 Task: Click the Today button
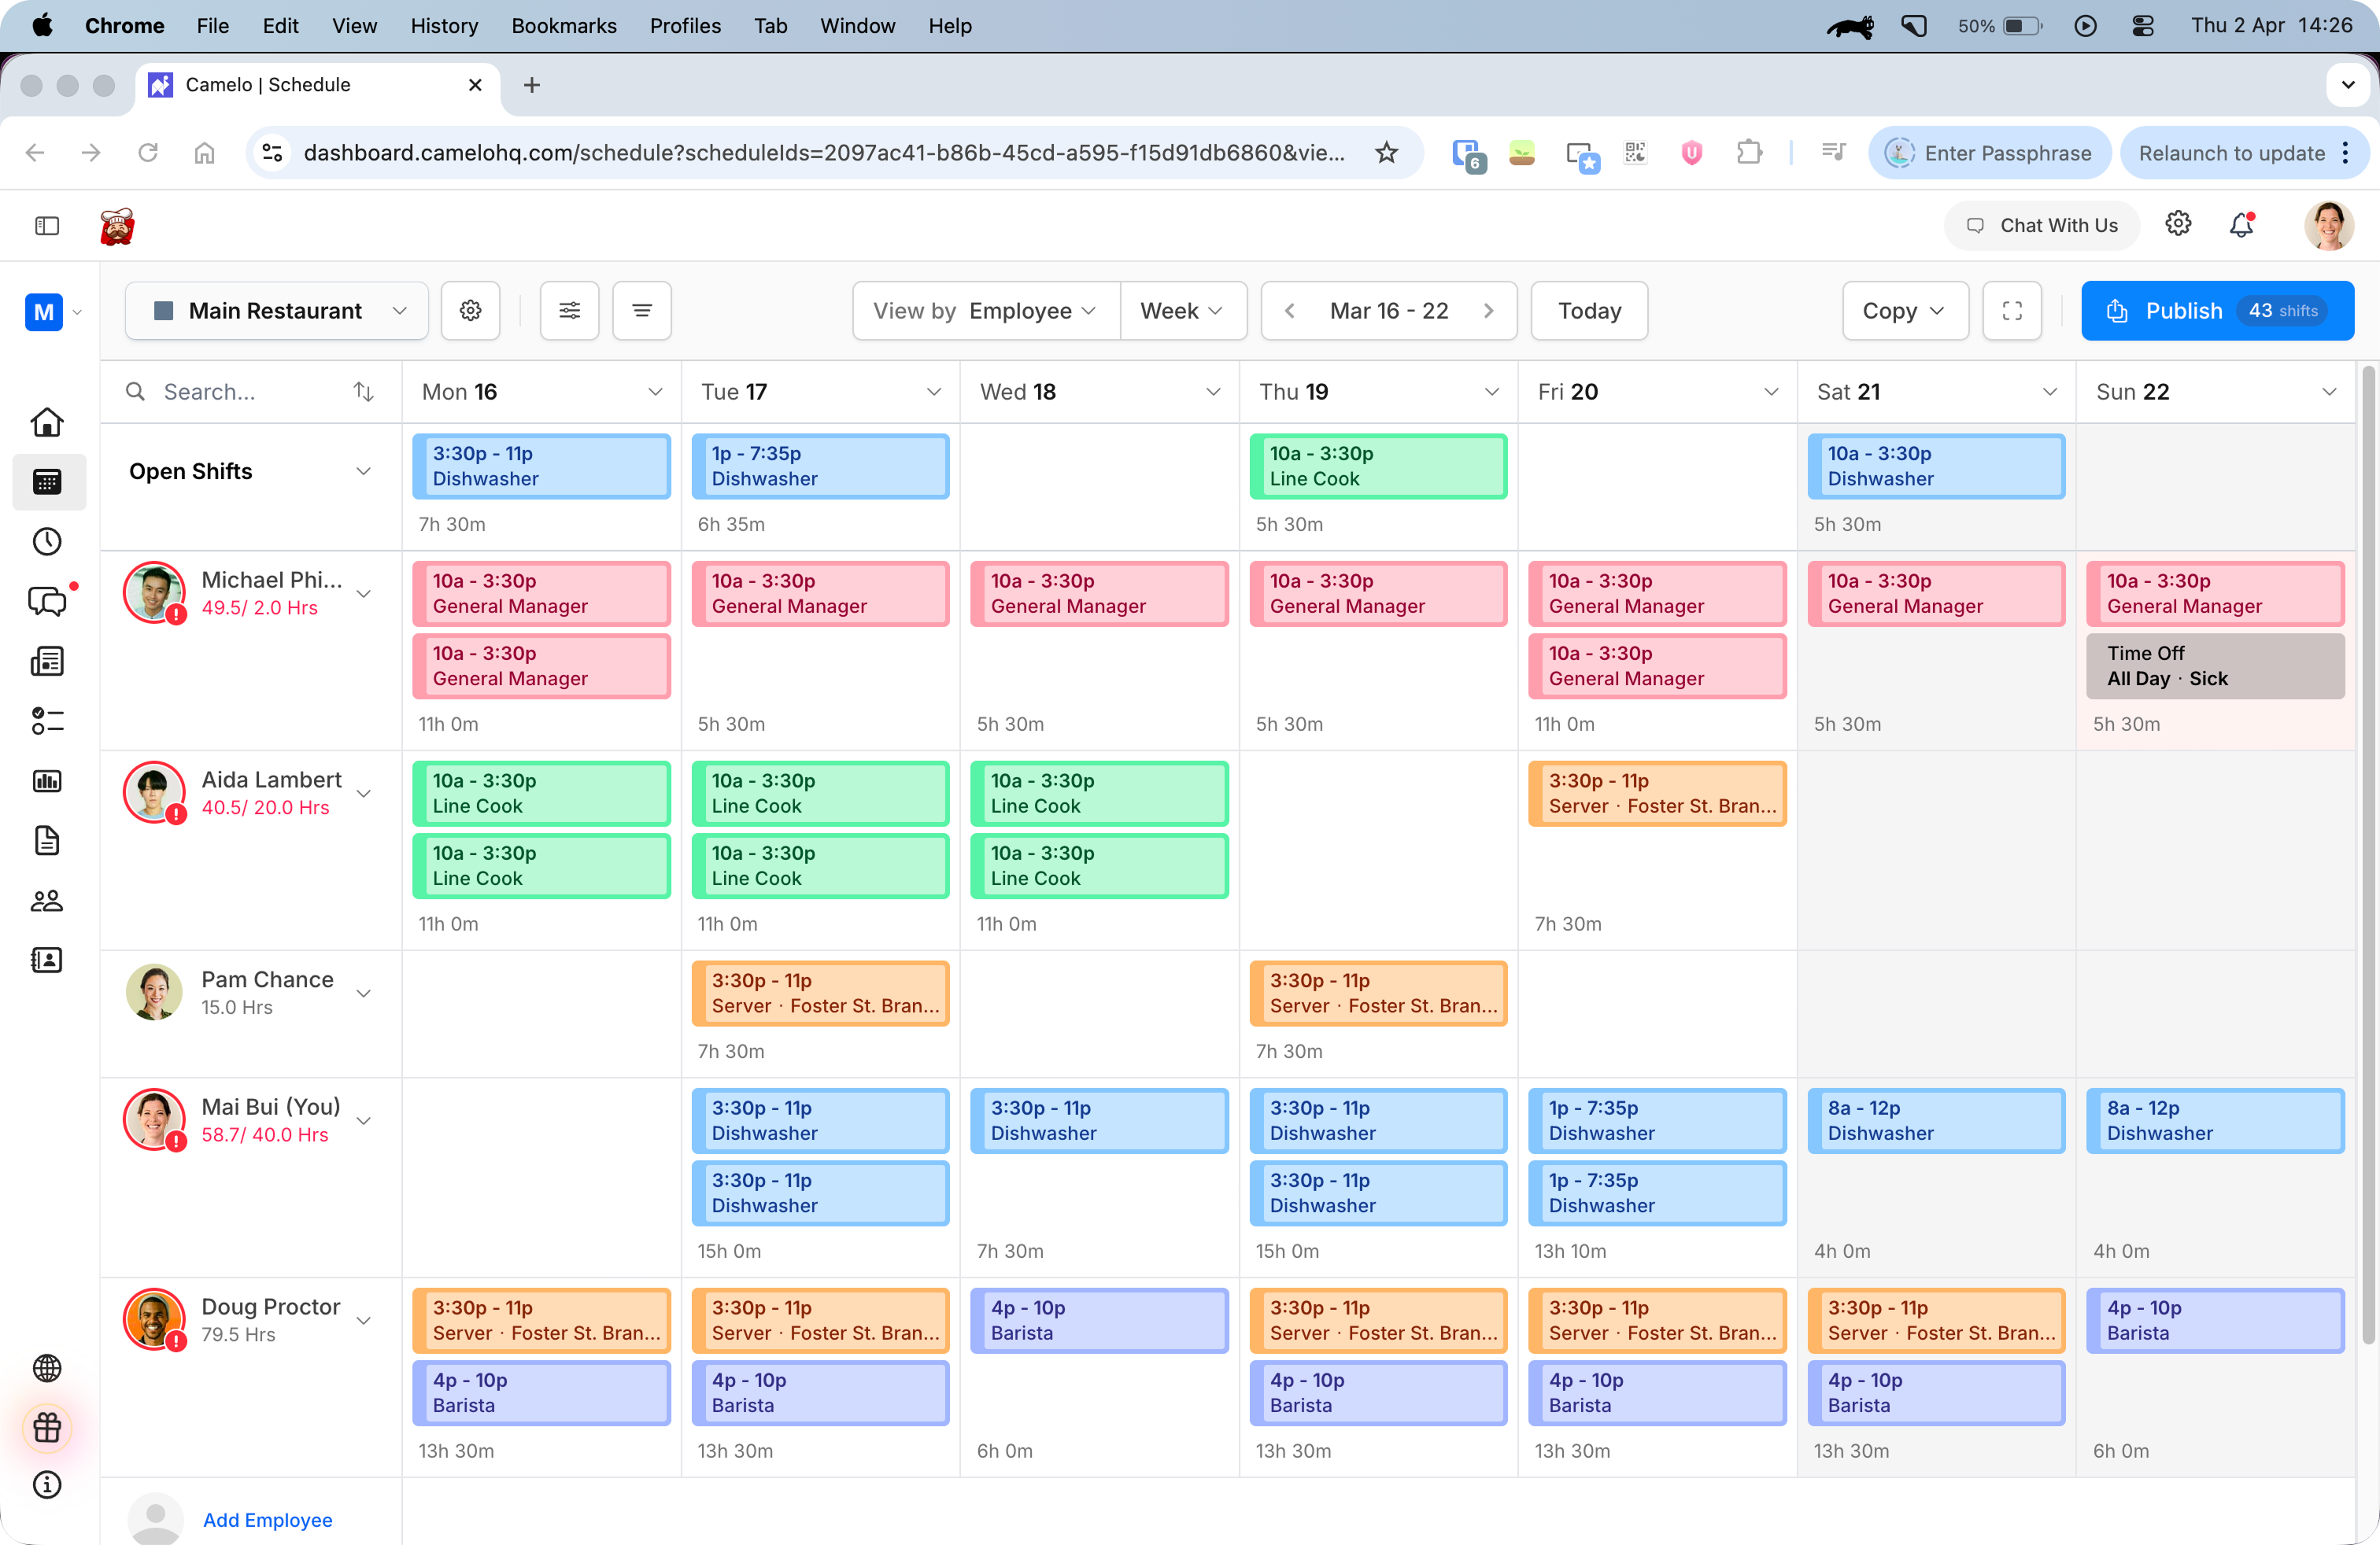click(1589, 311)
